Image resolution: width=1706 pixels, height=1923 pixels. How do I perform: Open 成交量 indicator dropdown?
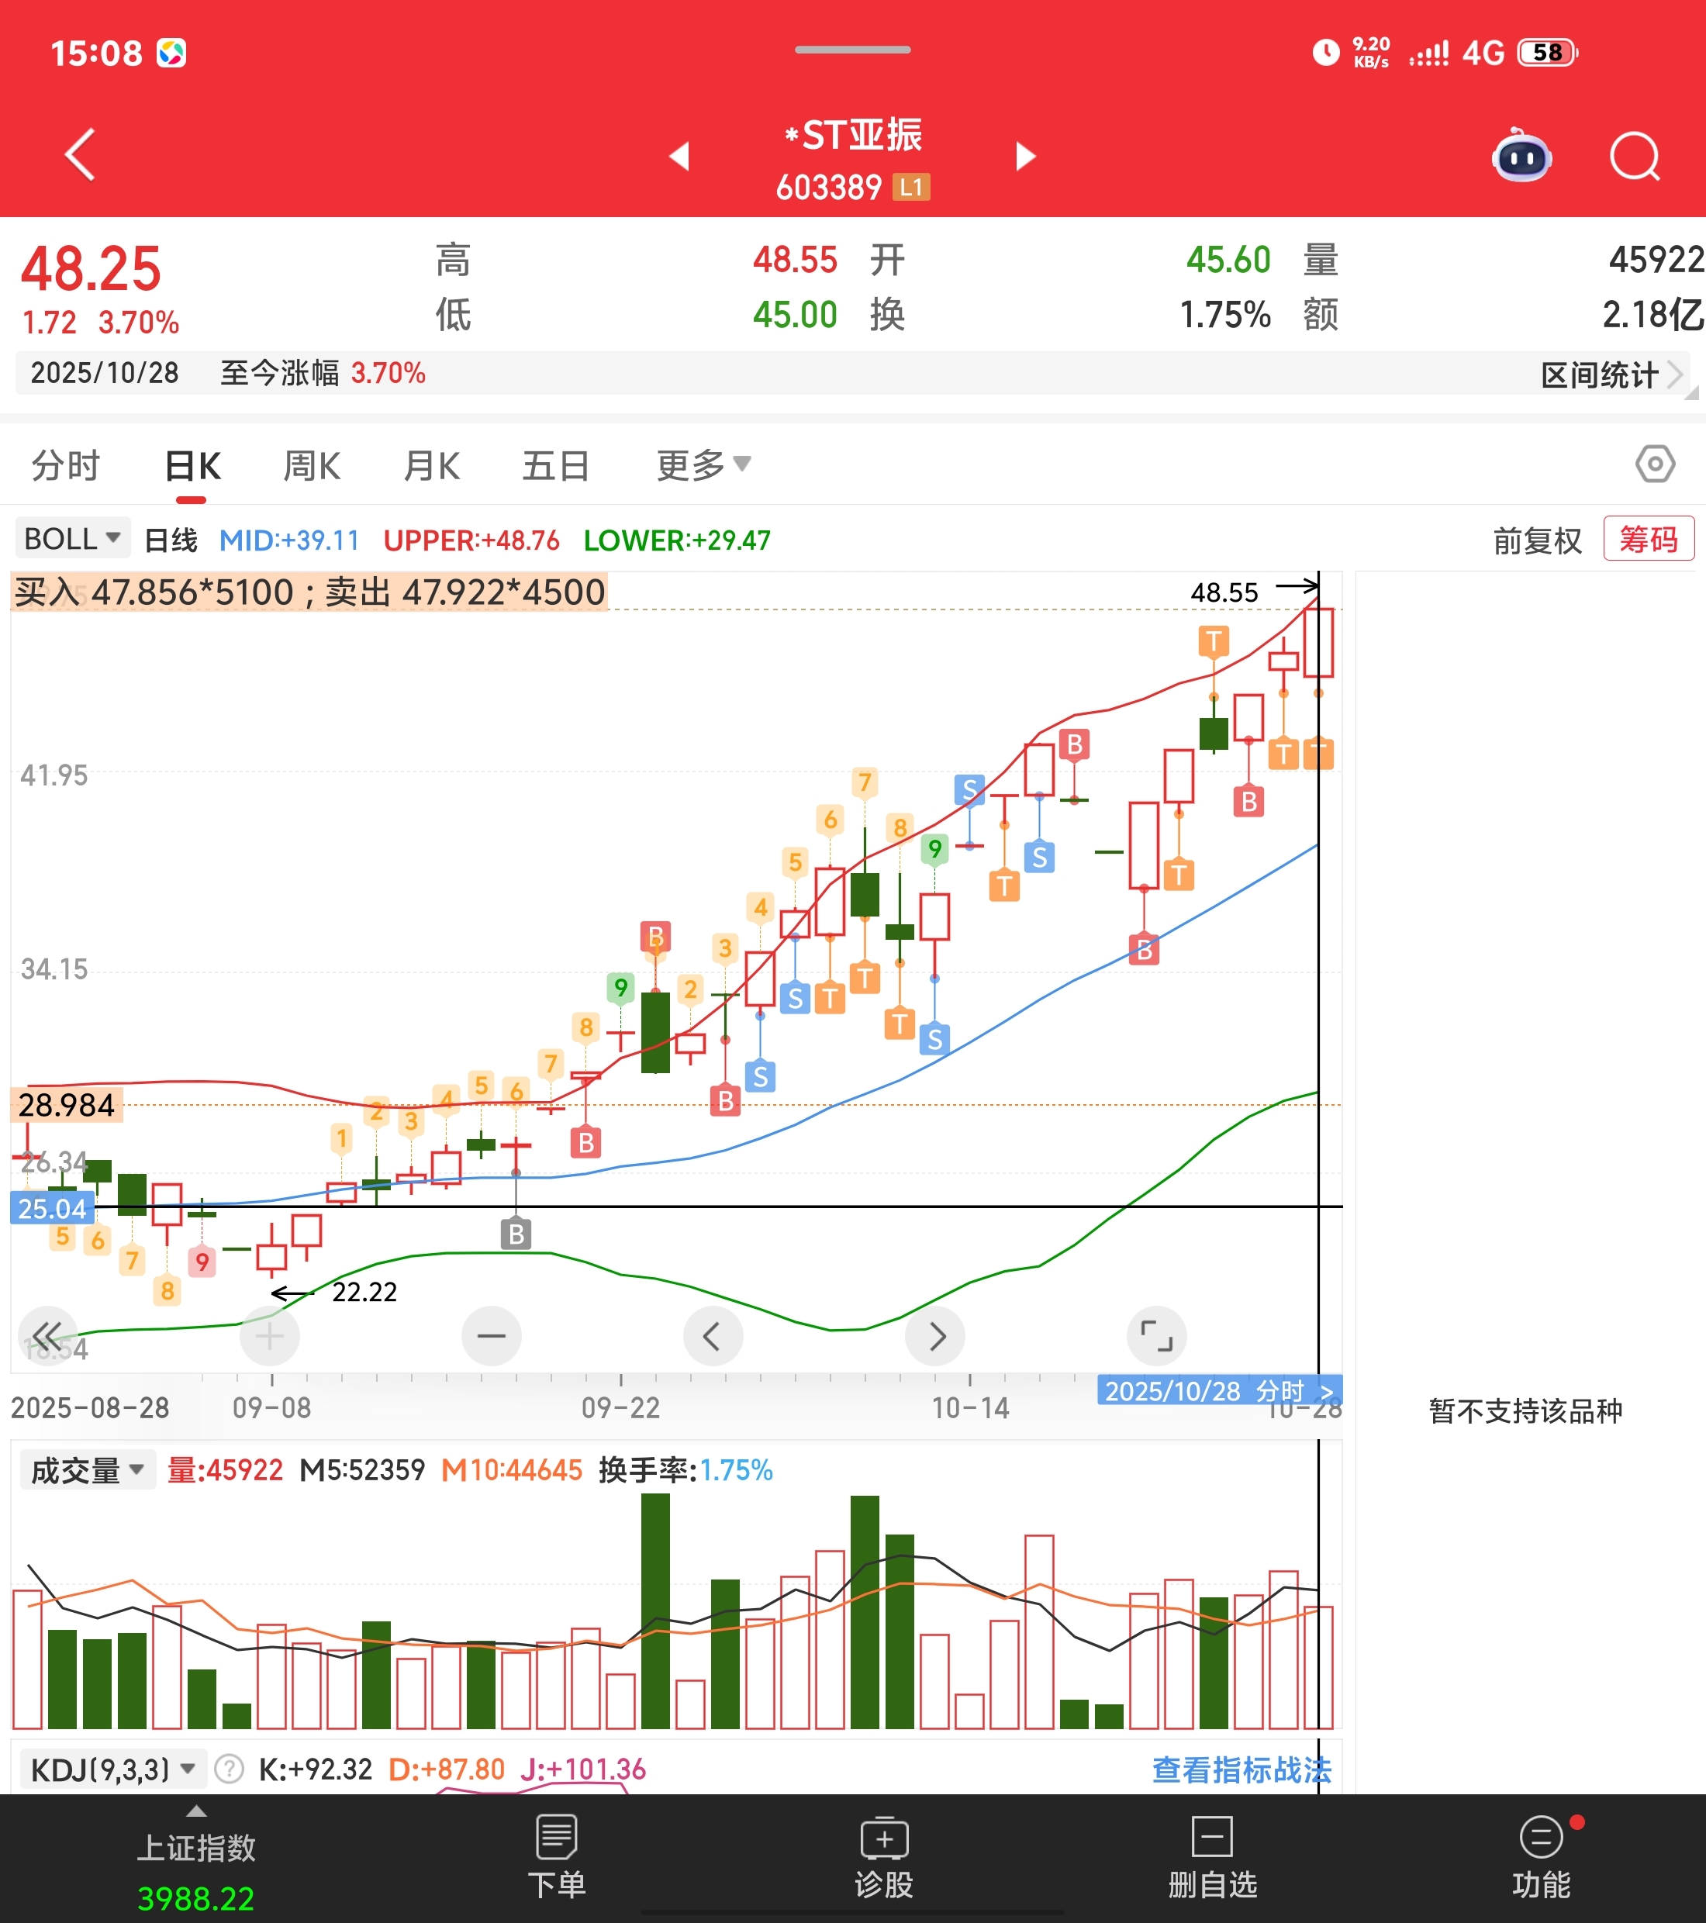(x=88, y=1469)
